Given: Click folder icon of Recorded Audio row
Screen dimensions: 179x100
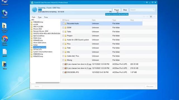Looking at the screenshot, I should click(x=65, y=23).
